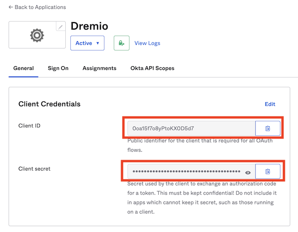Switch to the General tab
The width and height of the screenshot is (298, 232).
pos(23,68)
